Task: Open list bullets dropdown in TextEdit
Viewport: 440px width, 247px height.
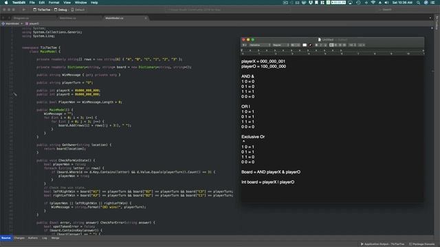Action: click(x=362, y=45)
